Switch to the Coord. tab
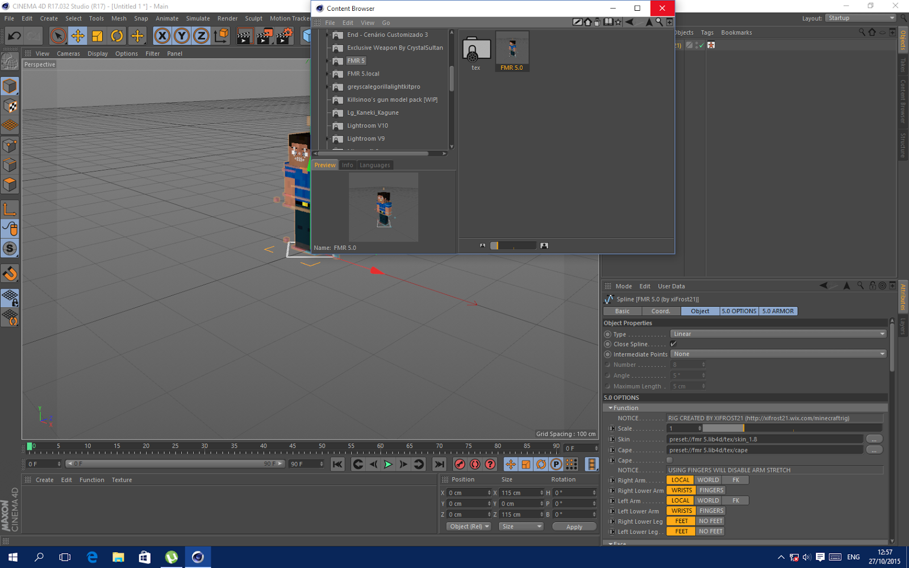This screenshot has height=568, width=909. (x=661, y=311)
